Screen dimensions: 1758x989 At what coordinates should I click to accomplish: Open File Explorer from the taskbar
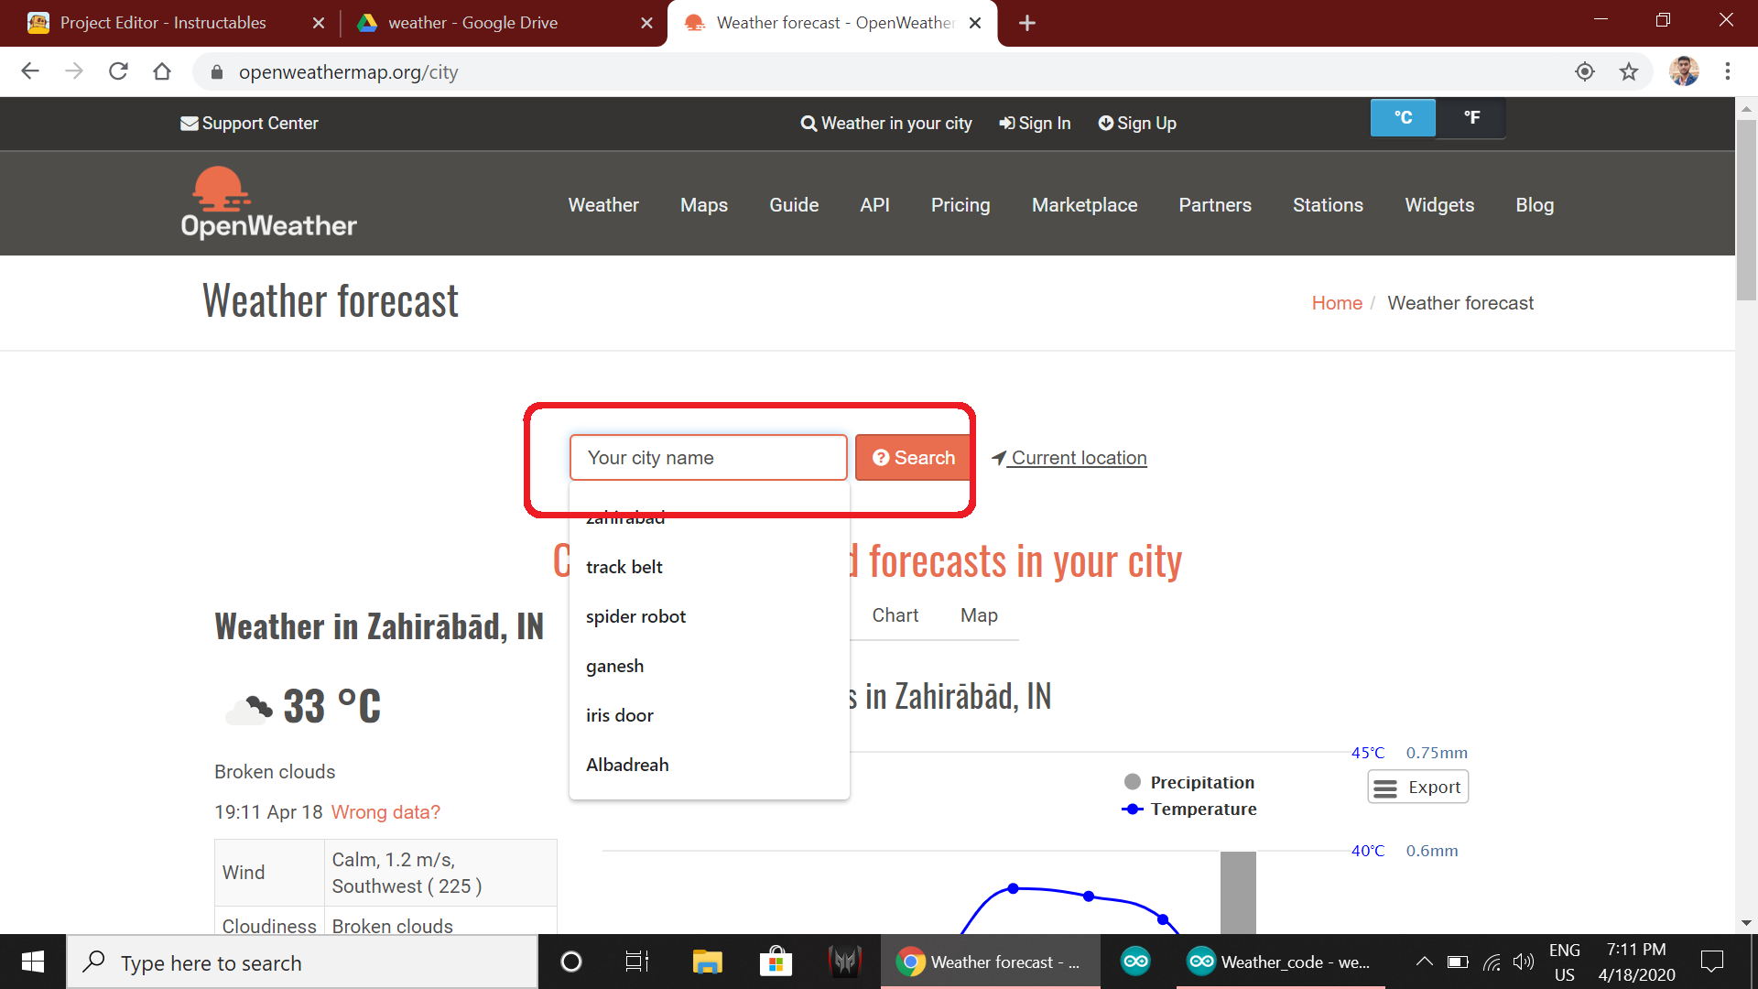tap(707, 962)
